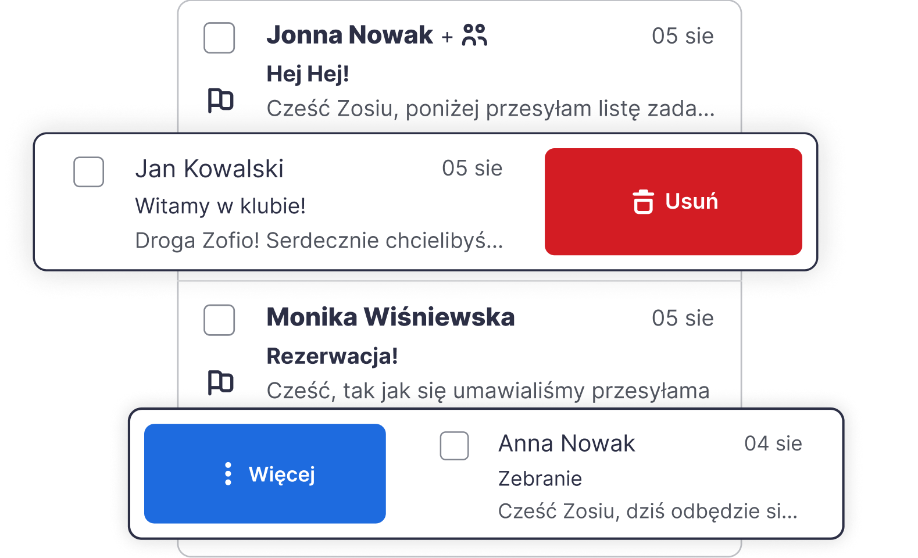918x558 pixels.
Task: Click the three-dot icon on the Więcej button
Action: pyautogui.click(x=228, y=474)
